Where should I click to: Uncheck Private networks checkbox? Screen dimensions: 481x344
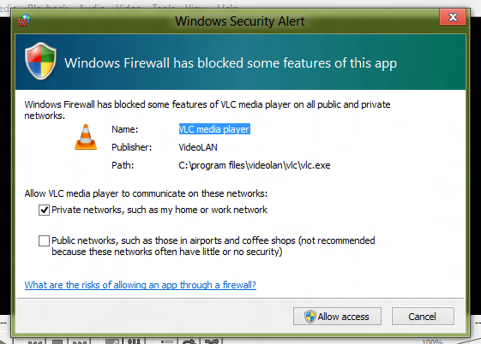pyautogui.click(x=45, y=211)
